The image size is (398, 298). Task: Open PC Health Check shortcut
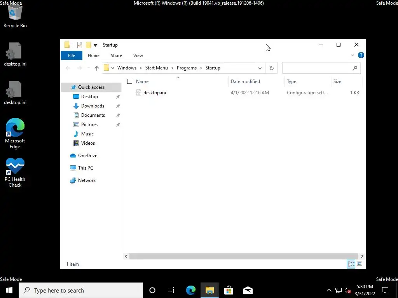[15, 173]
